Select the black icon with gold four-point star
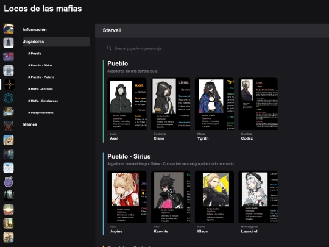The image size is (329, 247). tap(10, 84)
